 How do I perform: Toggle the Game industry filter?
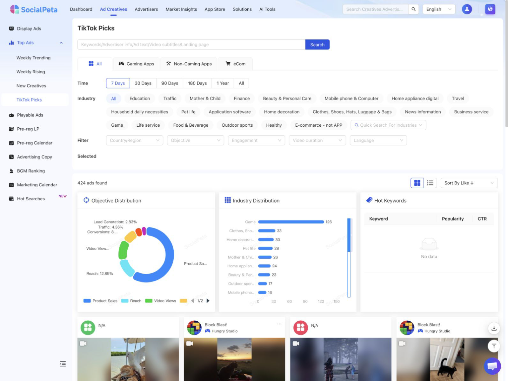click(117, 125)
